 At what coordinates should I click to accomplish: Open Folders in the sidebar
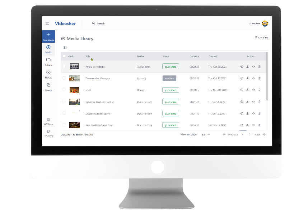(48, 60)
